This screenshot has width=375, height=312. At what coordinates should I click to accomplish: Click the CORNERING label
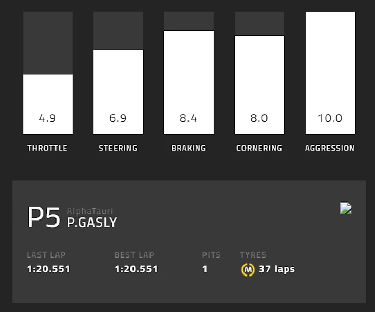click(x=259, y=148)
